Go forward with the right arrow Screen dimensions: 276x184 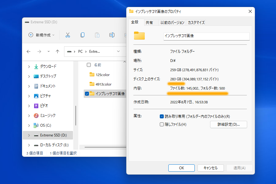coord(39,52)
